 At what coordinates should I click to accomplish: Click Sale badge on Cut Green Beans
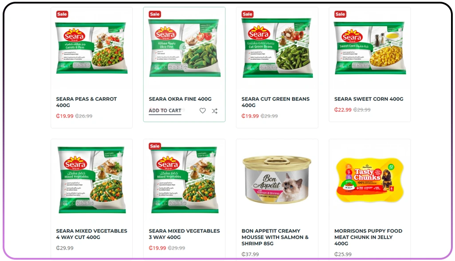pos(247,14)
